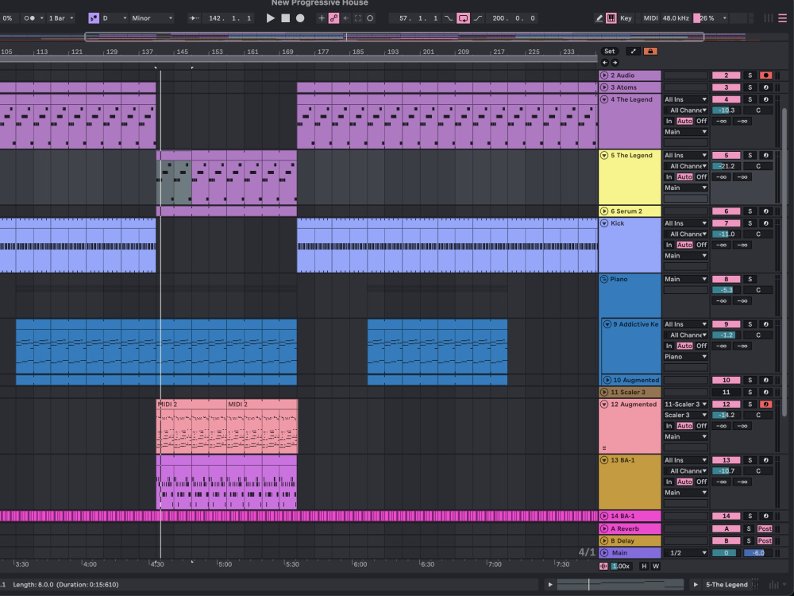794x596 pixels.
Task: Click the H optimize height button
Action: (x=644, y=566)
